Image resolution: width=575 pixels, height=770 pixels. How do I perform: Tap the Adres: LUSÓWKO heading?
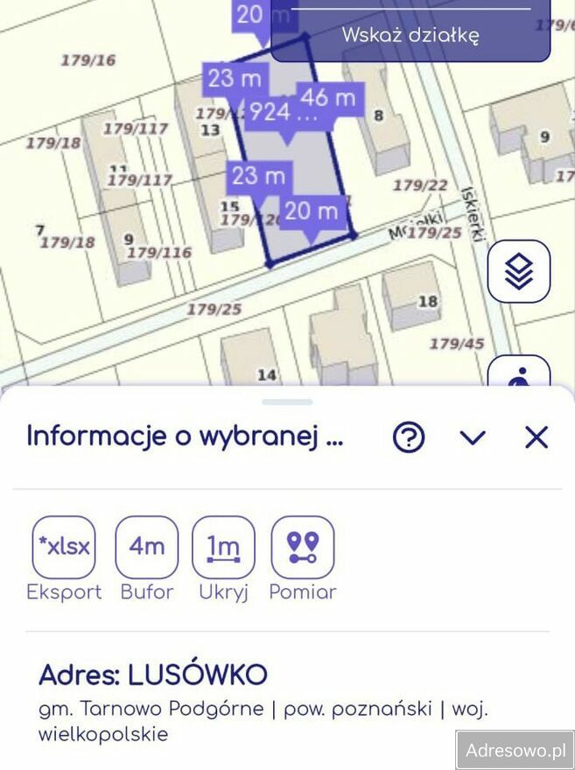[153, 675]
